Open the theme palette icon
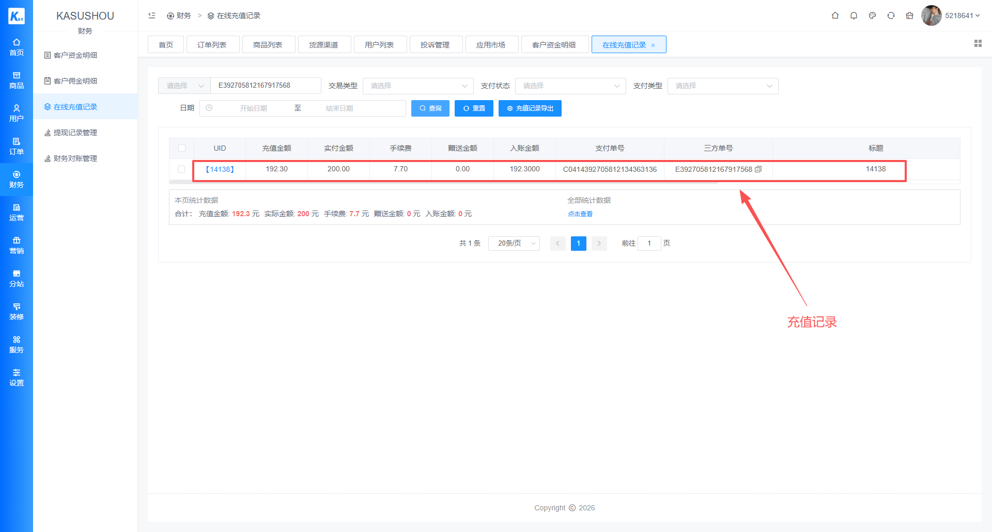The image size is (992, 532). [872, 15]
